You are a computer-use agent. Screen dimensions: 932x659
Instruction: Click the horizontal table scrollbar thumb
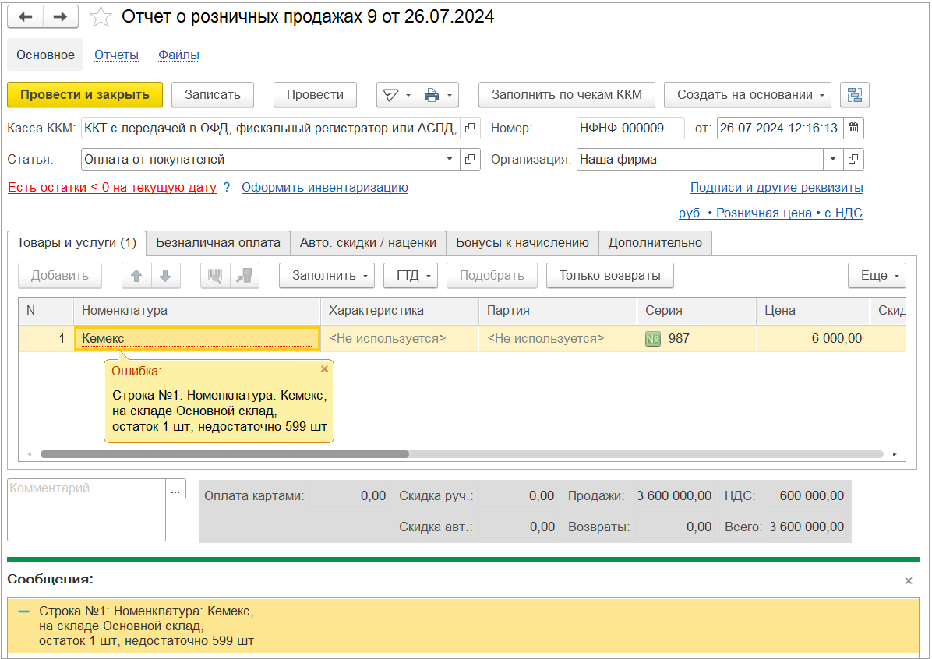point(224,454)
